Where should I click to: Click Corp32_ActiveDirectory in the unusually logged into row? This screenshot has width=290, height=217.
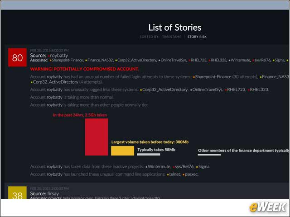(165, 90)
